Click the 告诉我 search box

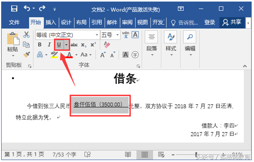[185, 23]
